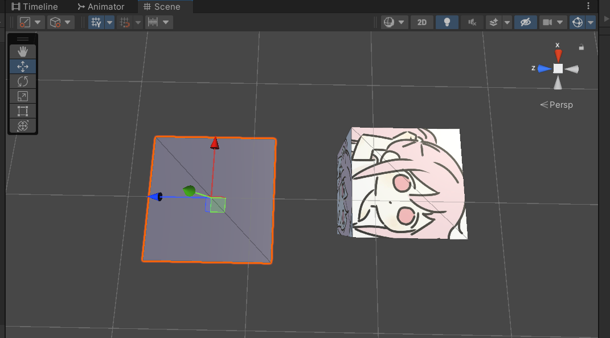The height and width of the screenshot is (338, 610).
Task: Expand the draw mode dropdown arrow
Action: click(x=402, y=22)
